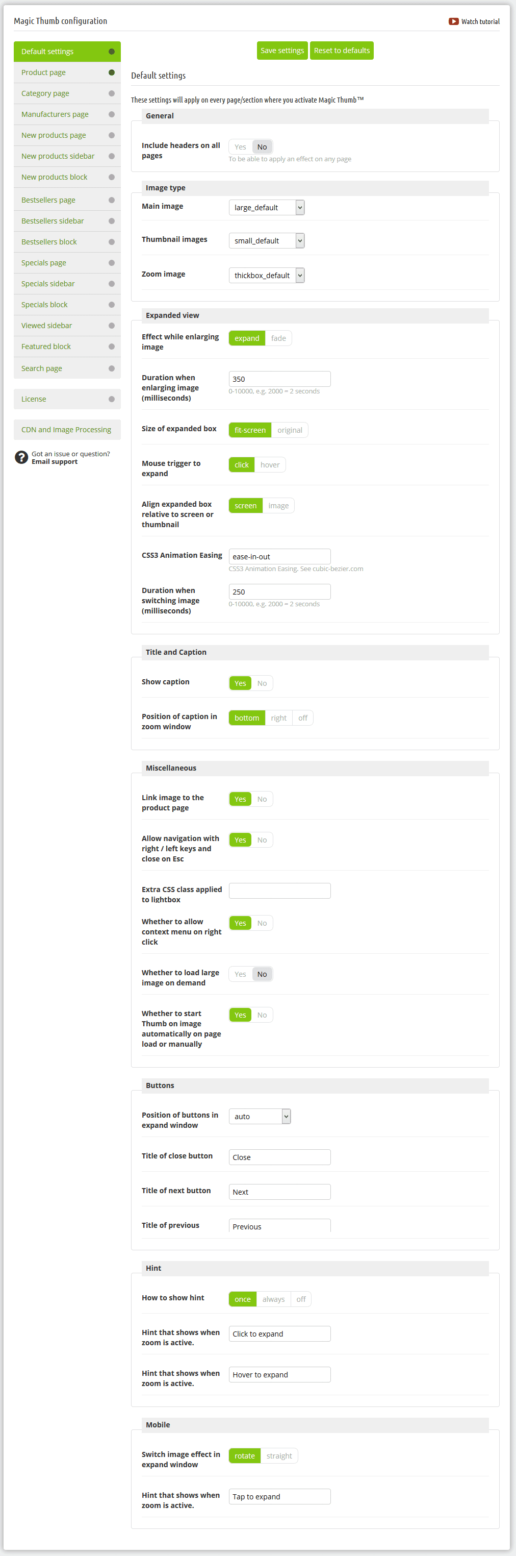Click Title of next button field
The height and width of the screenshot is (1556, 516).
[279, 1192]
